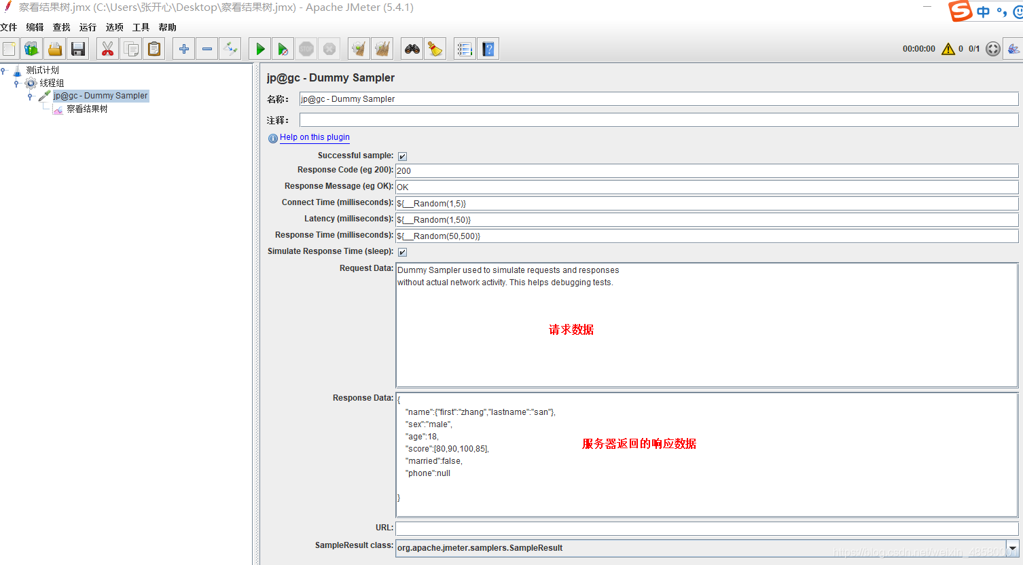Select 测试计划 in the tree
This screenshot has width=1023, height=565.
coord(42,70)
